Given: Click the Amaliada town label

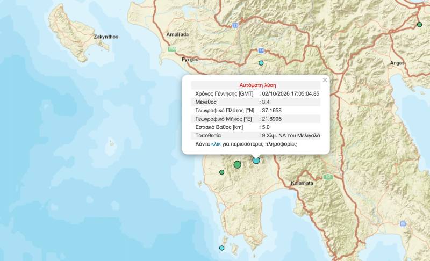Looking at the screenshot, I should 177,34.
